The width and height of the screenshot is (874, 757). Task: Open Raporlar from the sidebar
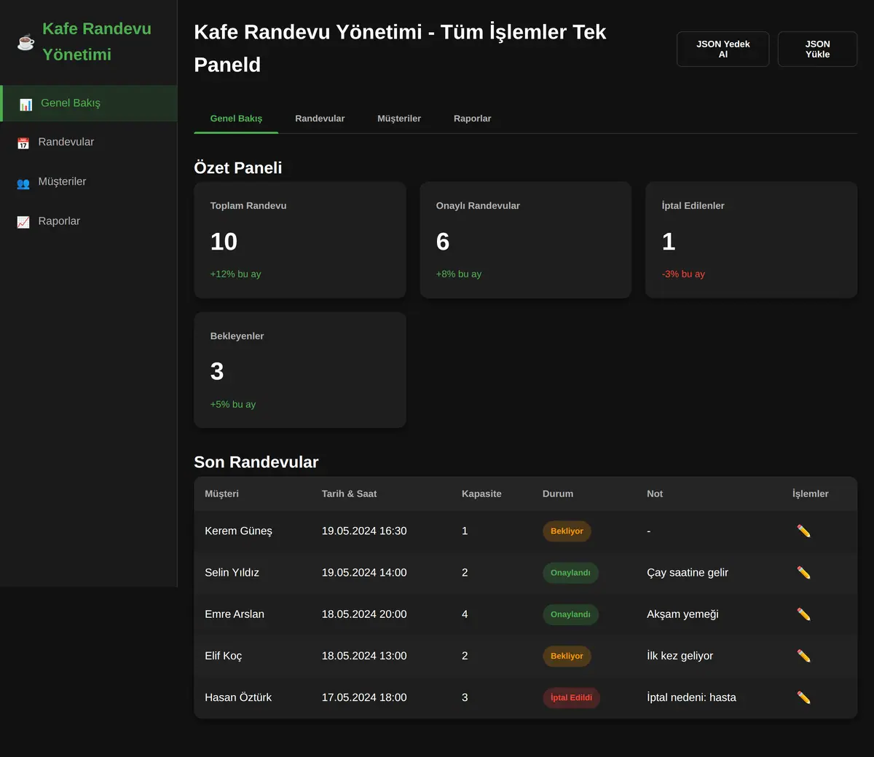point(89,221)
